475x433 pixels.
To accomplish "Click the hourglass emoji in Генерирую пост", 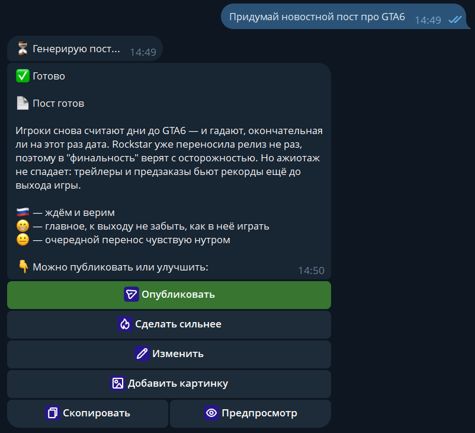I will (23, 49).
